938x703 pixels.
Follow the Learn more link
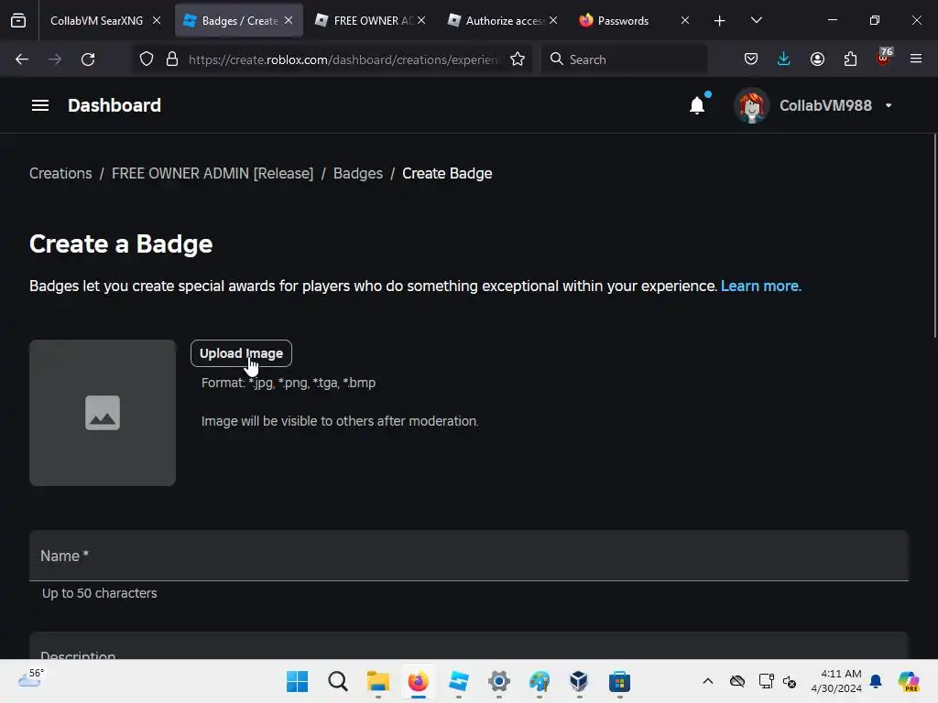click(x=760, y=286)
